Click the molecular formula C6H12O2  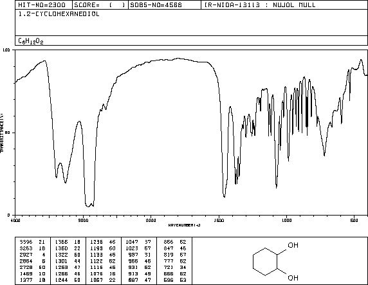click(x=31, y=41)
